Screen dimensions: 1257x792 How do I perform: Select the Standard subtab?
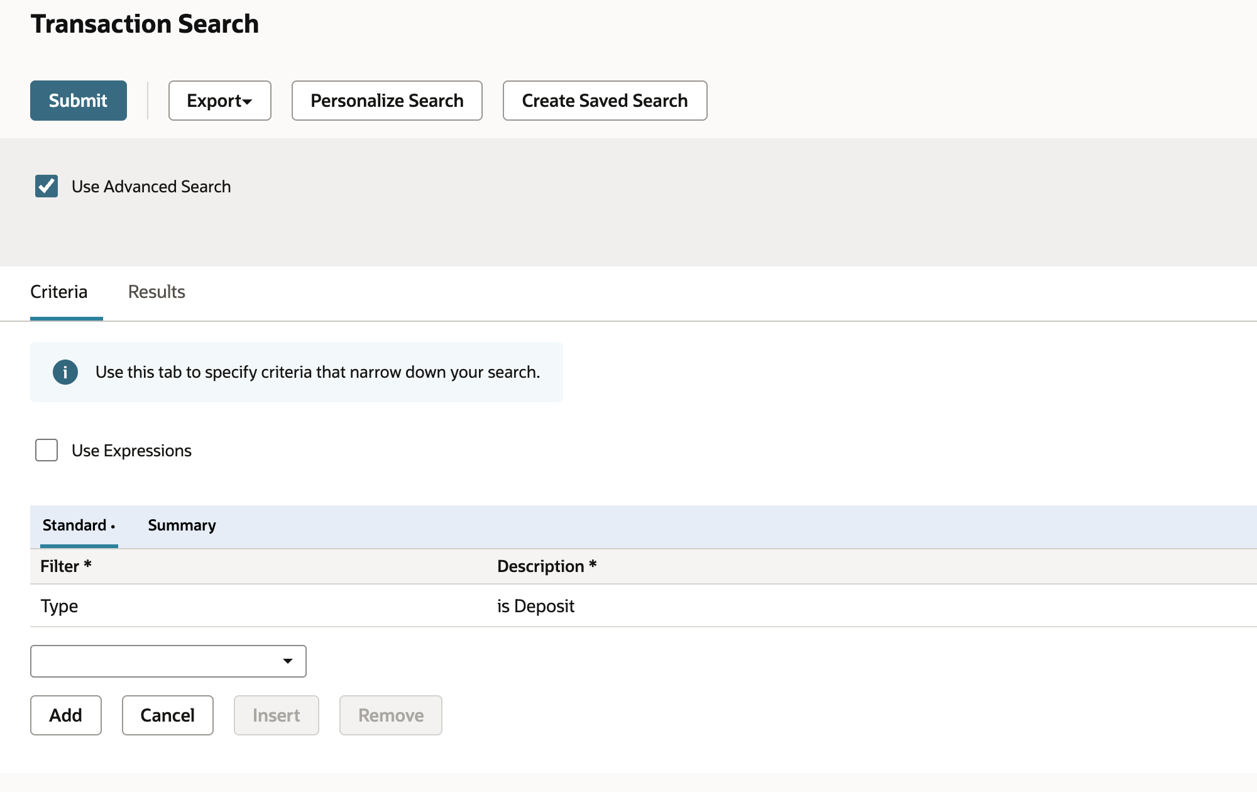point(79,525)
